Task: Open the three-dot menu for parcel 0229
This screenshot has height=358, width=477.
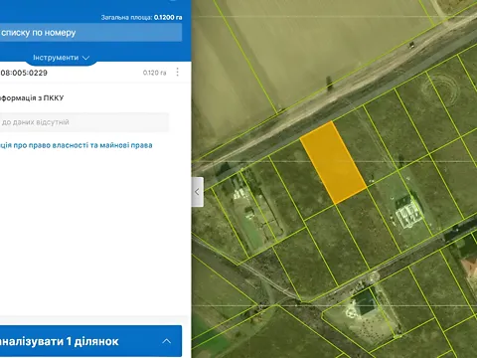Action: coord(178,72)
